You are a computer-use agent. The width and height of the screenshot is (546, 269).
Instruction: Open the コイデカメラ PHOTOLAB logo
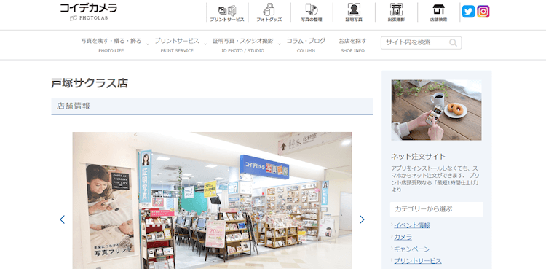coord(88,12)
